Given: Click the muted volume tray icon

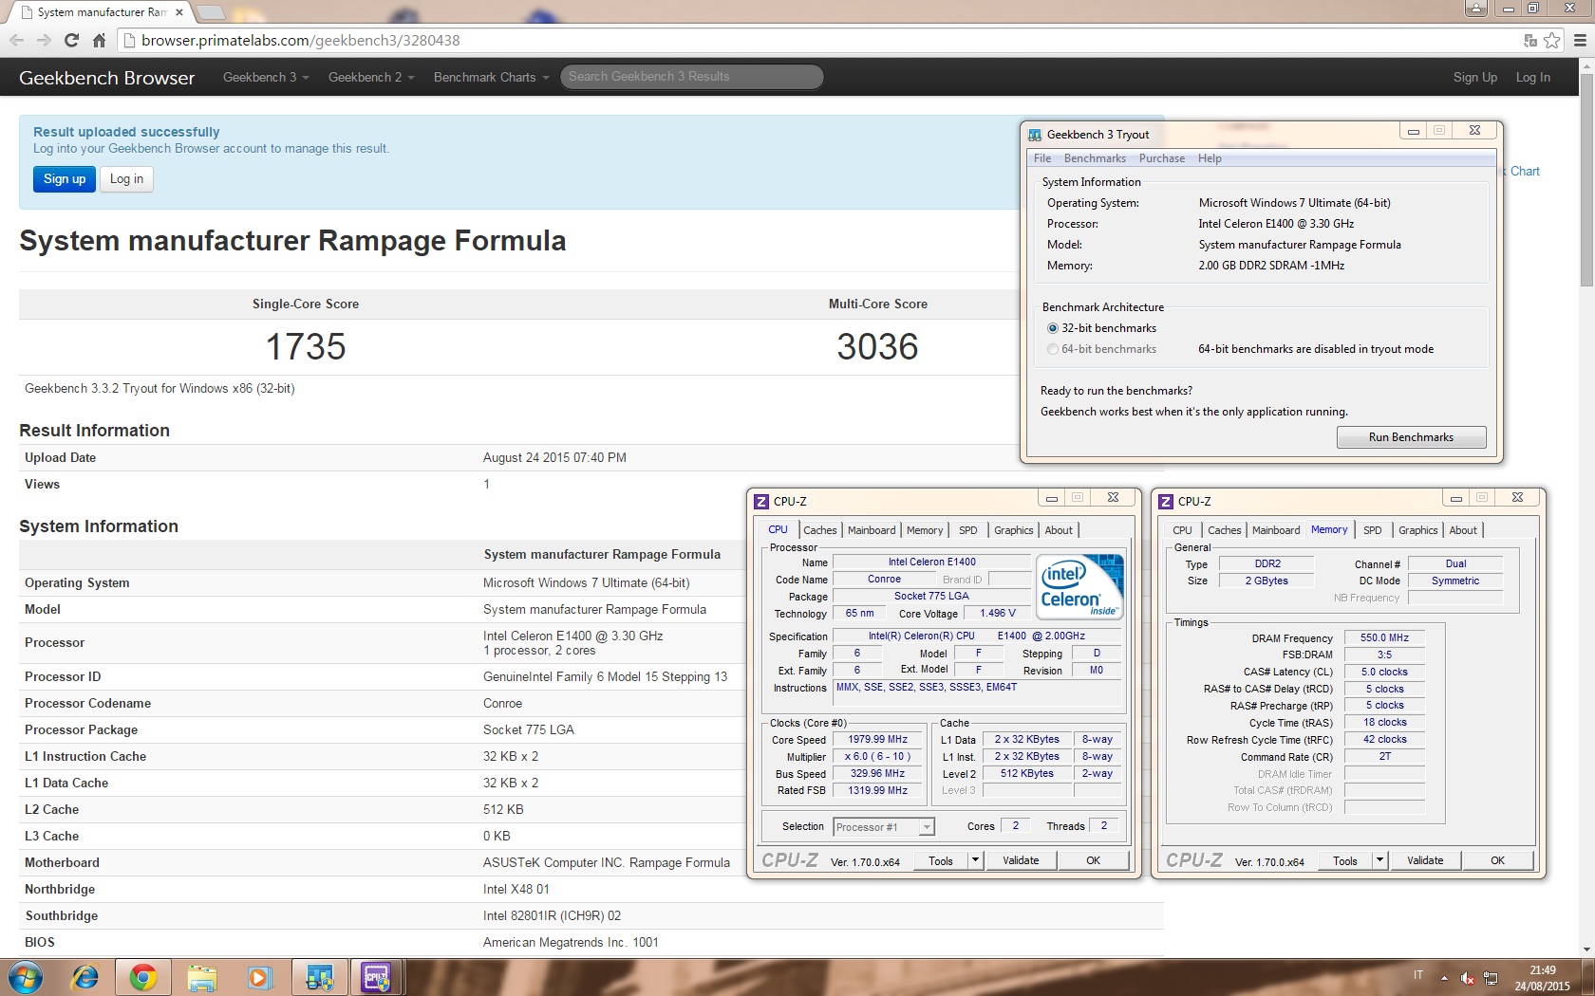Looking at the screenshot, I should tap(1467, 978).
